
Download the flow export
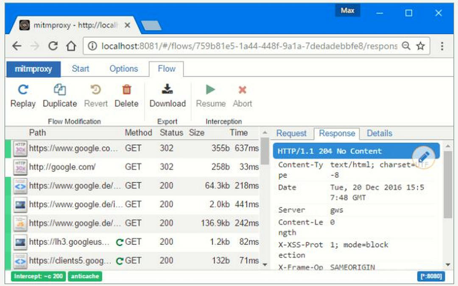[x=168, y=90]
